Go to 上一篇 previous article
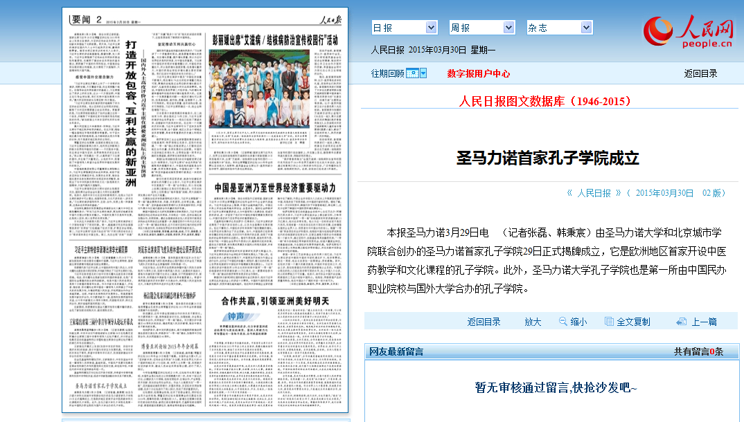This screenshot has width=744, height=422. [704, 322]
